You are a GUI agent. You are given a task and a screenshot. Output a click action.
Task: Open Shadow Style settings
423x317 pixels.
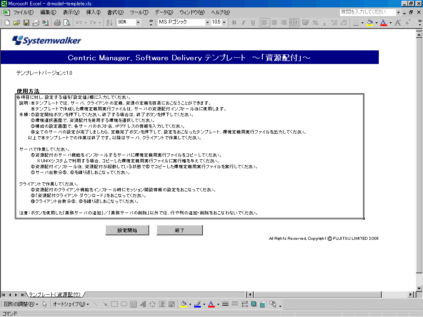point(254,304)
